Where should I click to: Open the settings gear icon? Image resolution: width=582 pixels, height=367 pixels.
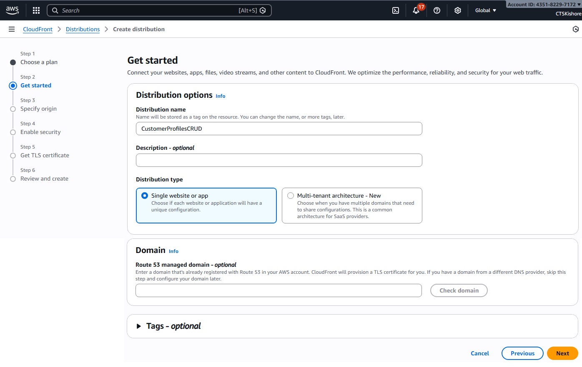(x=458, y=10)
